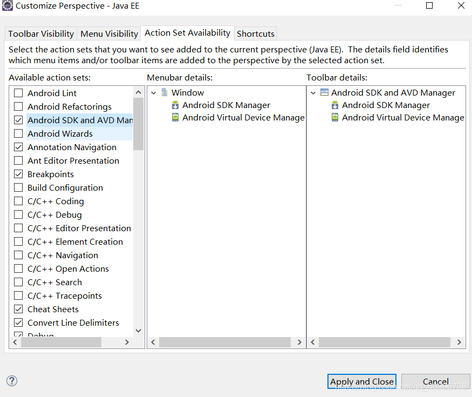Select the C/C++ Search list label
Screen dimensions: 472x397
(54, 282)
